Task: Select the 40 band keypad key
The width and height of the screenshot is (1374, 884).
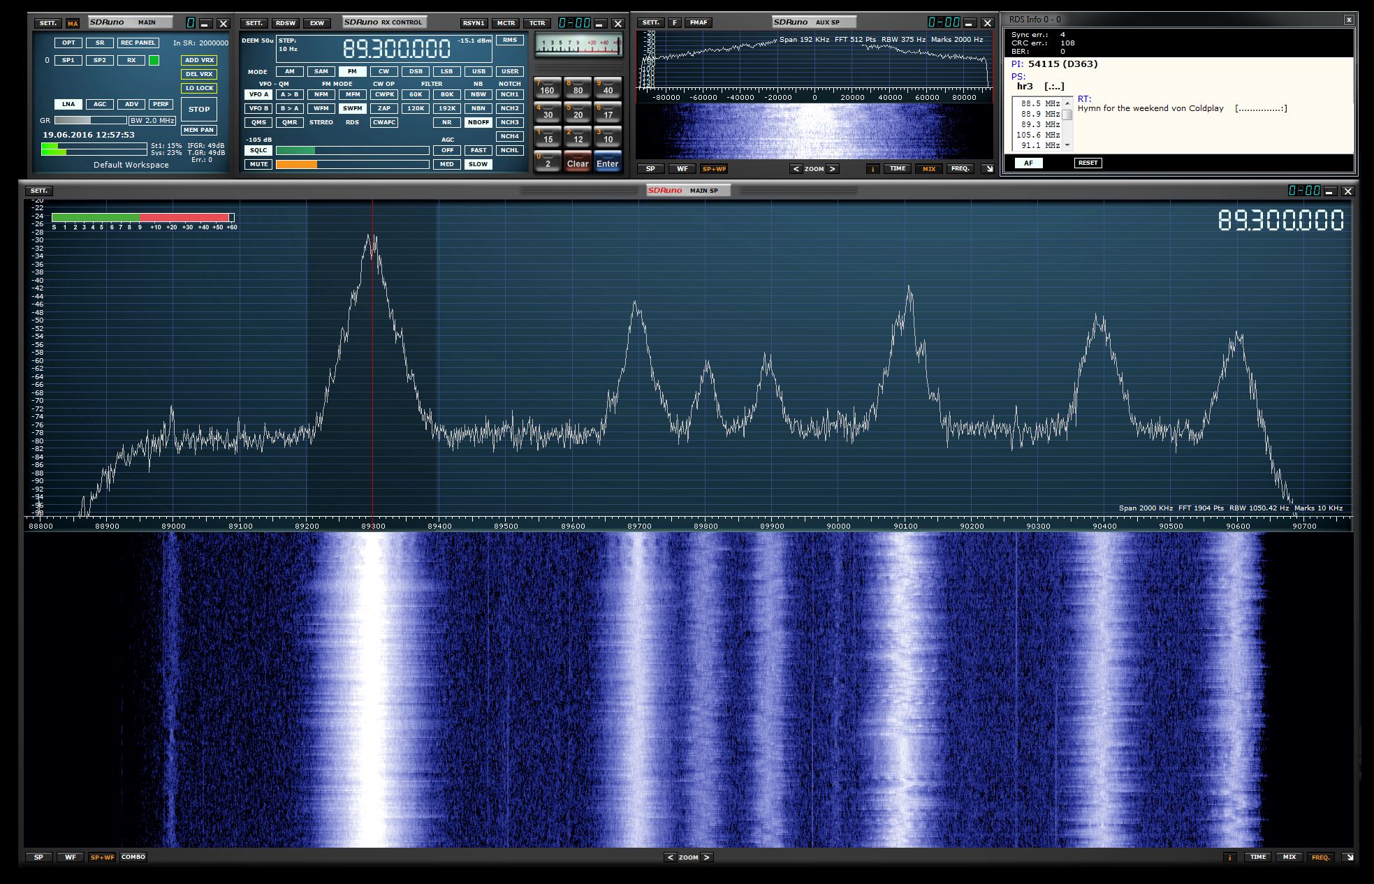Action: pos(608,87)
